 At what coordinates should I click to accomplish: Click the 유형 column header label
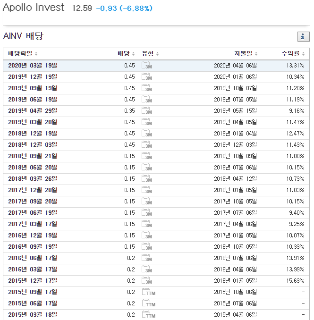coord(148,54)
